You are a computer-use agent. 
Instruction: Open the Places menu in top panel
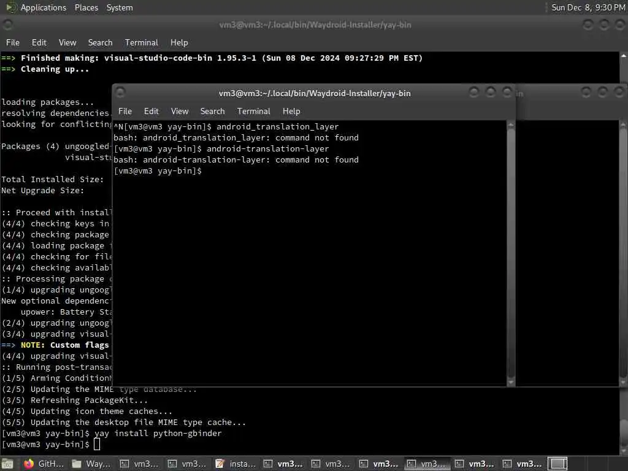86,7
